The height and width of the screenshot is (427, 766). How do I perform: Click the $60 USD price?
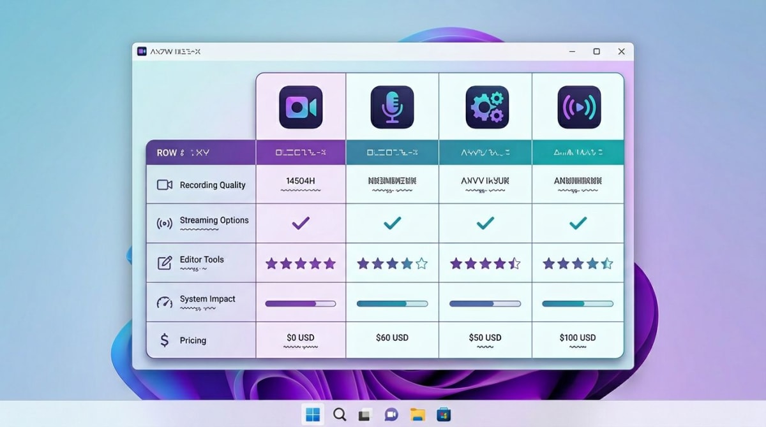pyautogui.click(x=393, y=338)
